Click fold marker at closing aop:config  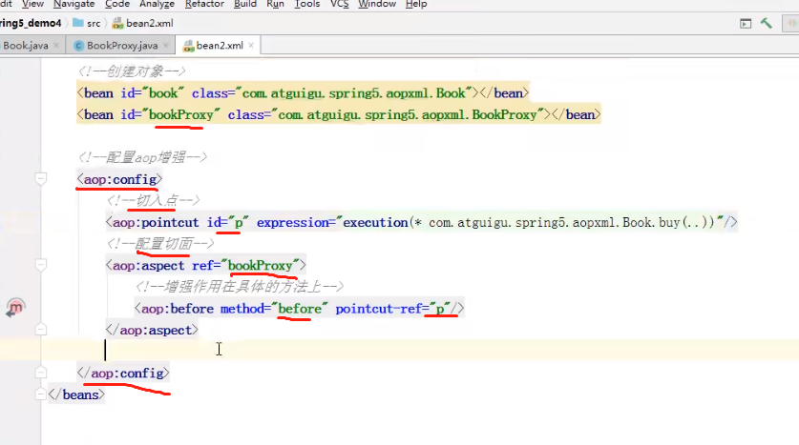tap(41, 373)
